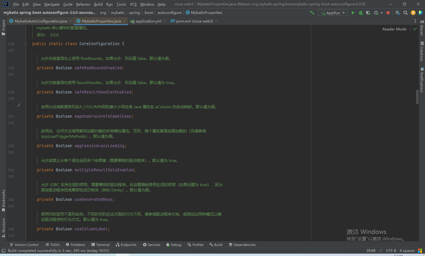Change the UTF-8 file encoding
The image size is (425, 256).
click(391, 251)
